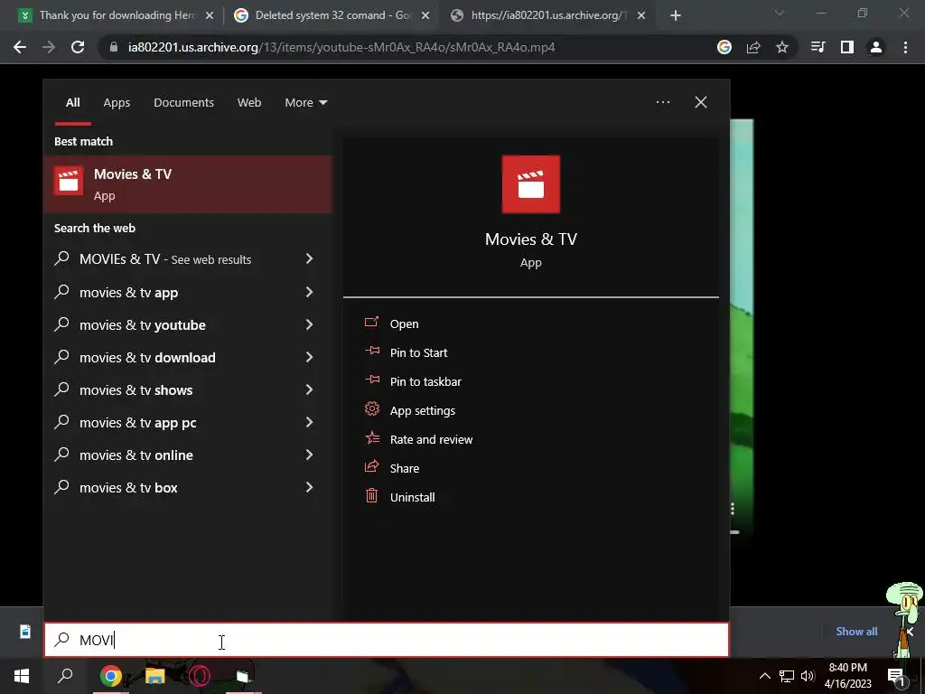925x694 pixels.
Task: Open Chrome from the taskbar
Action: point(110,676)
